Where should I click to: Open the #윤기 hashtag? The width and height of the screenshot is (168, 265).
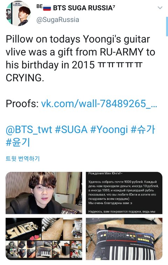point(18,142)
